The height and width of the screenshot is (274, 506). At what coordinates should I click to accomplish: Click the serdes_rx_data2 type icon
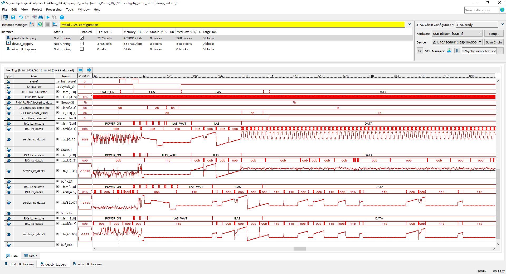(8, 203)
